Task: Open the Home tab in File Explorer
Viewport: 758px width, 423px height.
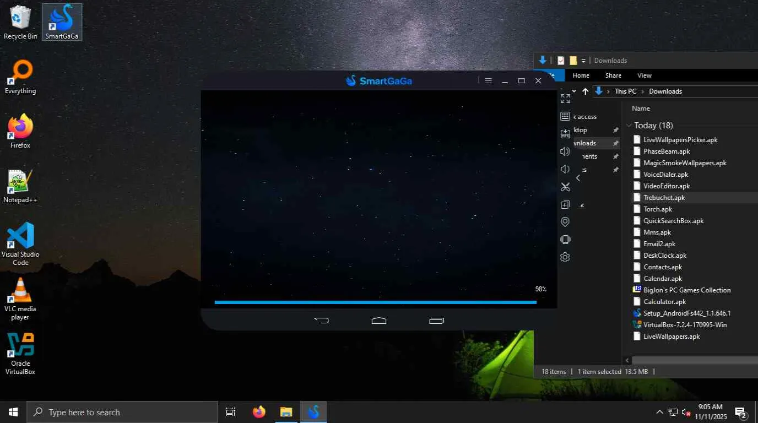Action: point(581,75)
